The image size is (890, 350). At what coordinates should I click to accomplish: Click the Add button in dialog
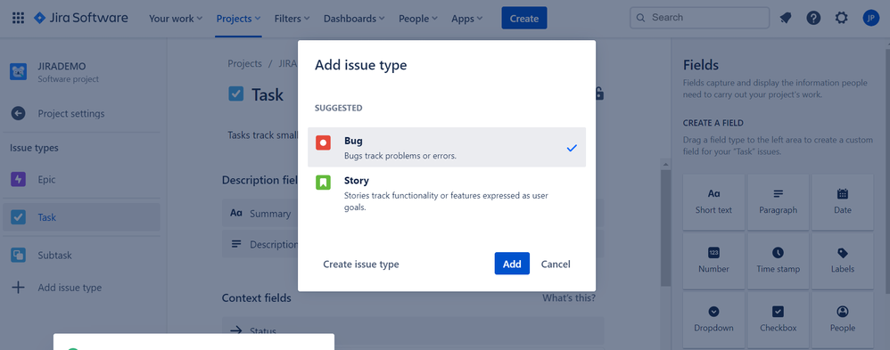pyautogui.click(x=512, y=264)
